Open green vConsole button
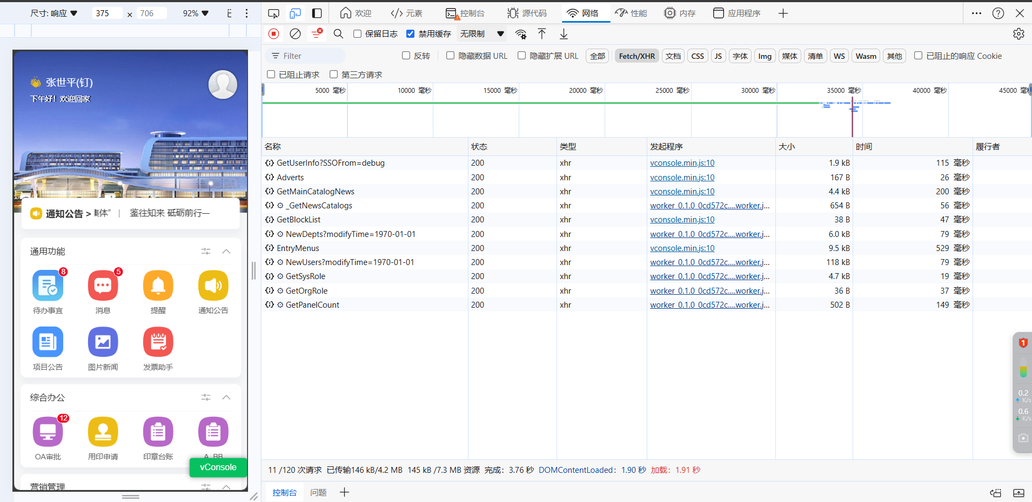The image size is (1032, 502). [218, 467]
